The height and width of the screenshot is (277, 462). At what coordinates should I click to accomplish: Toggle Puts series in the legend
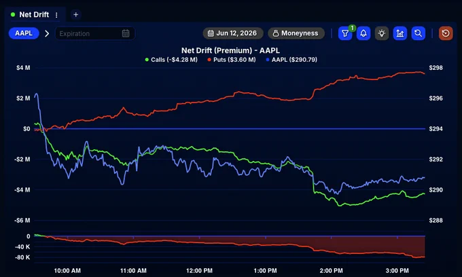pos(232,60)
